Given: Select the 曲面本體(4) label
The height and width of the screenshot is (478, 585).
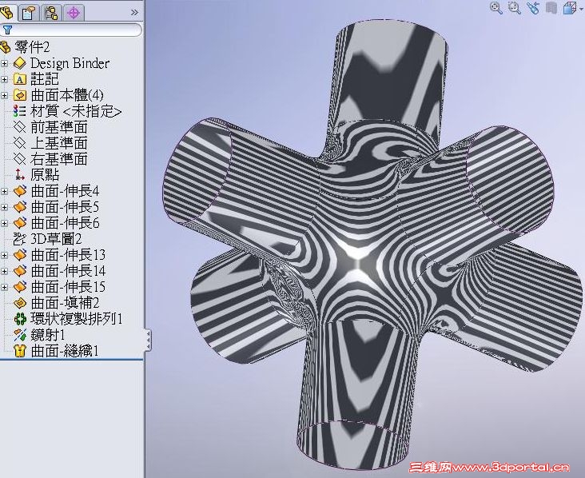Looking at the screenshot, I should (67, 96).
